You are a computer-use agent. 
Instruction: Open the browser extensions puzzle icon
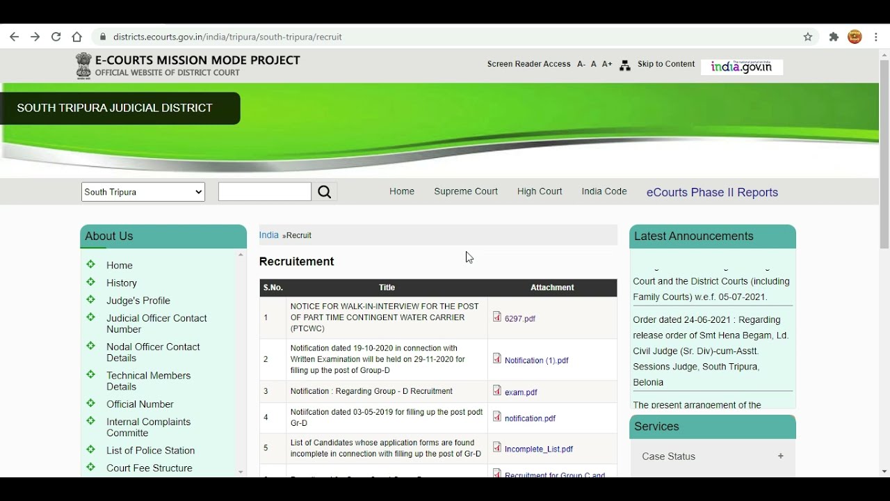pyautogui.click(x=834, y=37)
